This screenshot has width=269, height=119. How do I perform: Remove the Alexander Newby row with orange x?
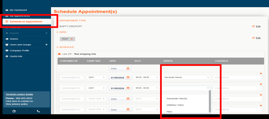point(261,74)
